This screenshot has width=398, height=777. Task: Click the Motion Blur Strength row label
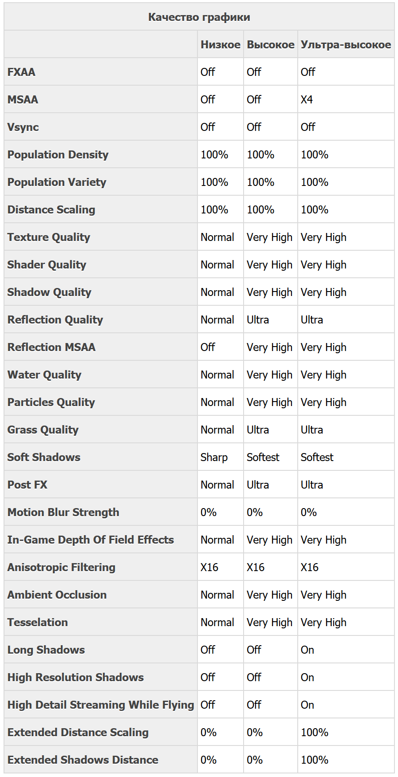(x=63, y=512)
